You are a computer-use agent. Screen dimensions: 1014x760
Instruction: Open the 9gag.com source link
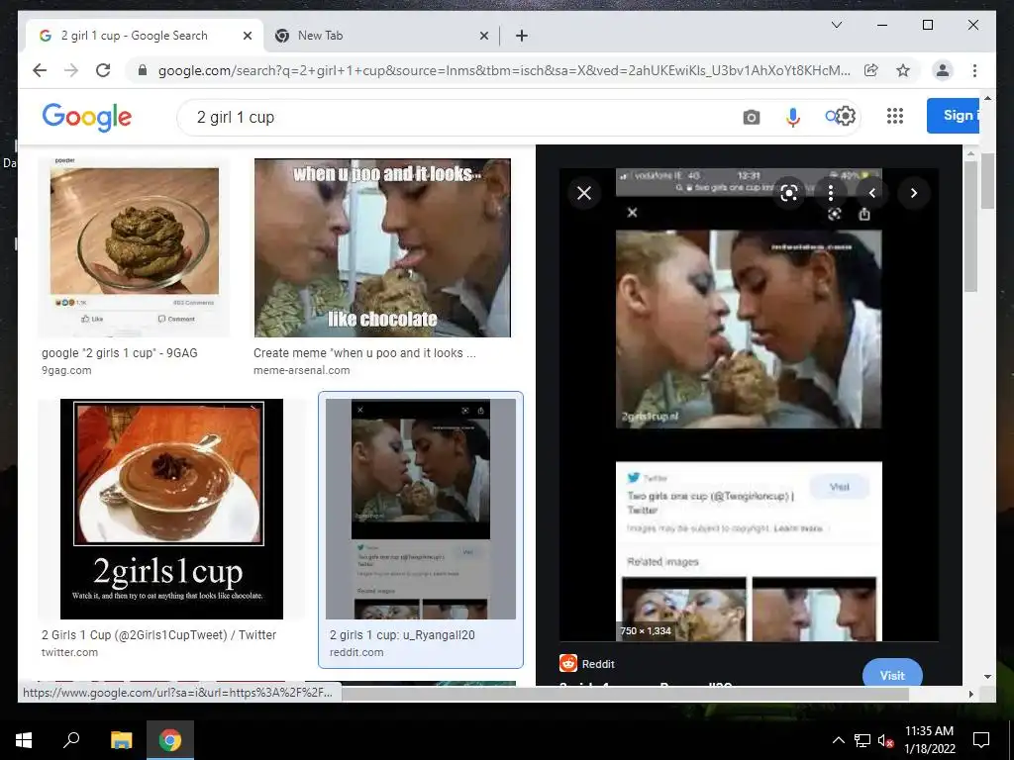click(x=66, y=370)
